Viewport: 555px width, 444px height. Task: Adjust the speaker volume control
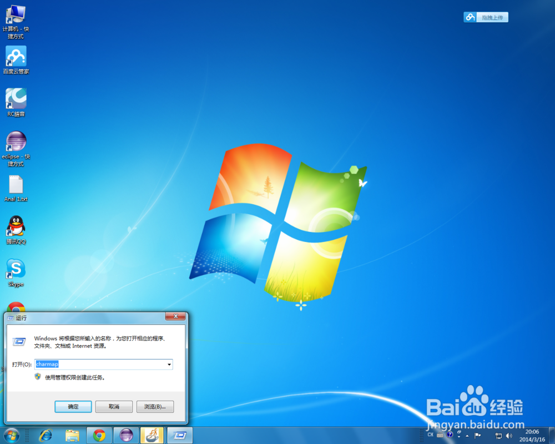coord(509,436)
